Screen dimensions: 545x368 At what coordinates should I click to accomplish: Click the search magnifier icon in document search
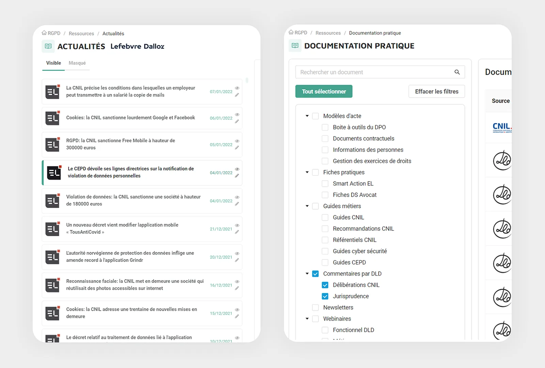457,72
